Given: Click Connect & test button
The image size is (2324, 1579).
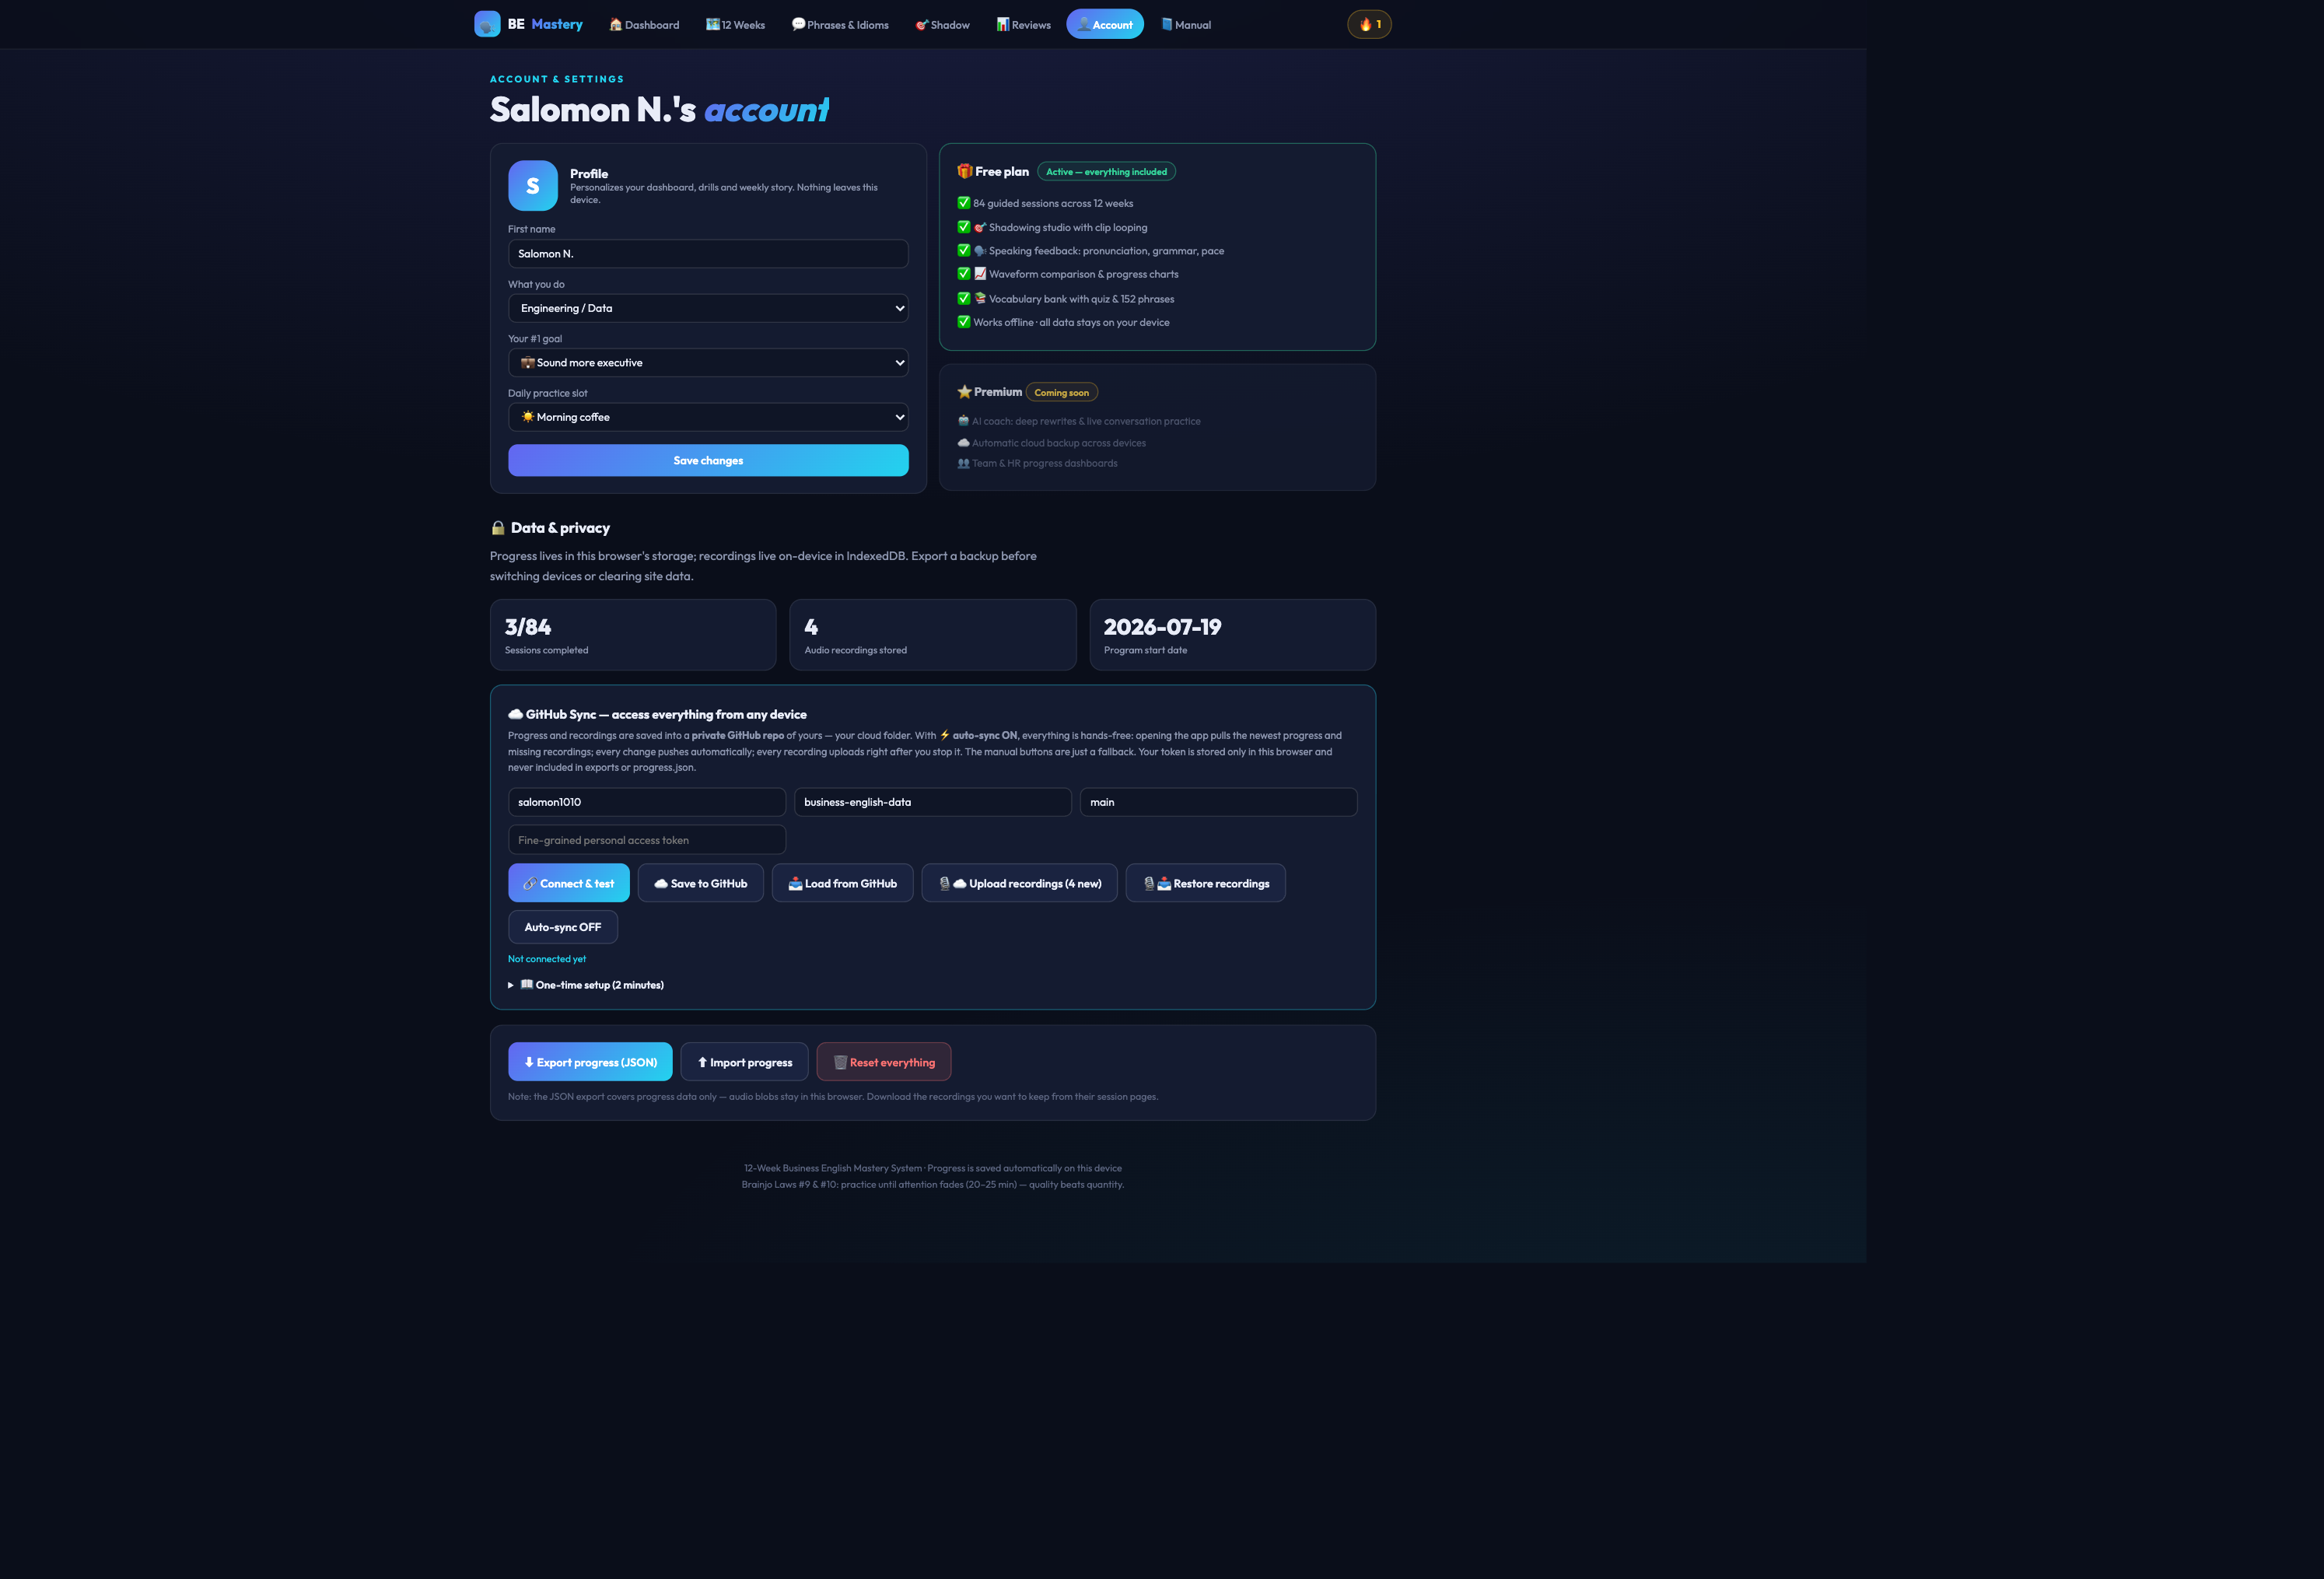Looking at the screenshot, I should point(568,883).
